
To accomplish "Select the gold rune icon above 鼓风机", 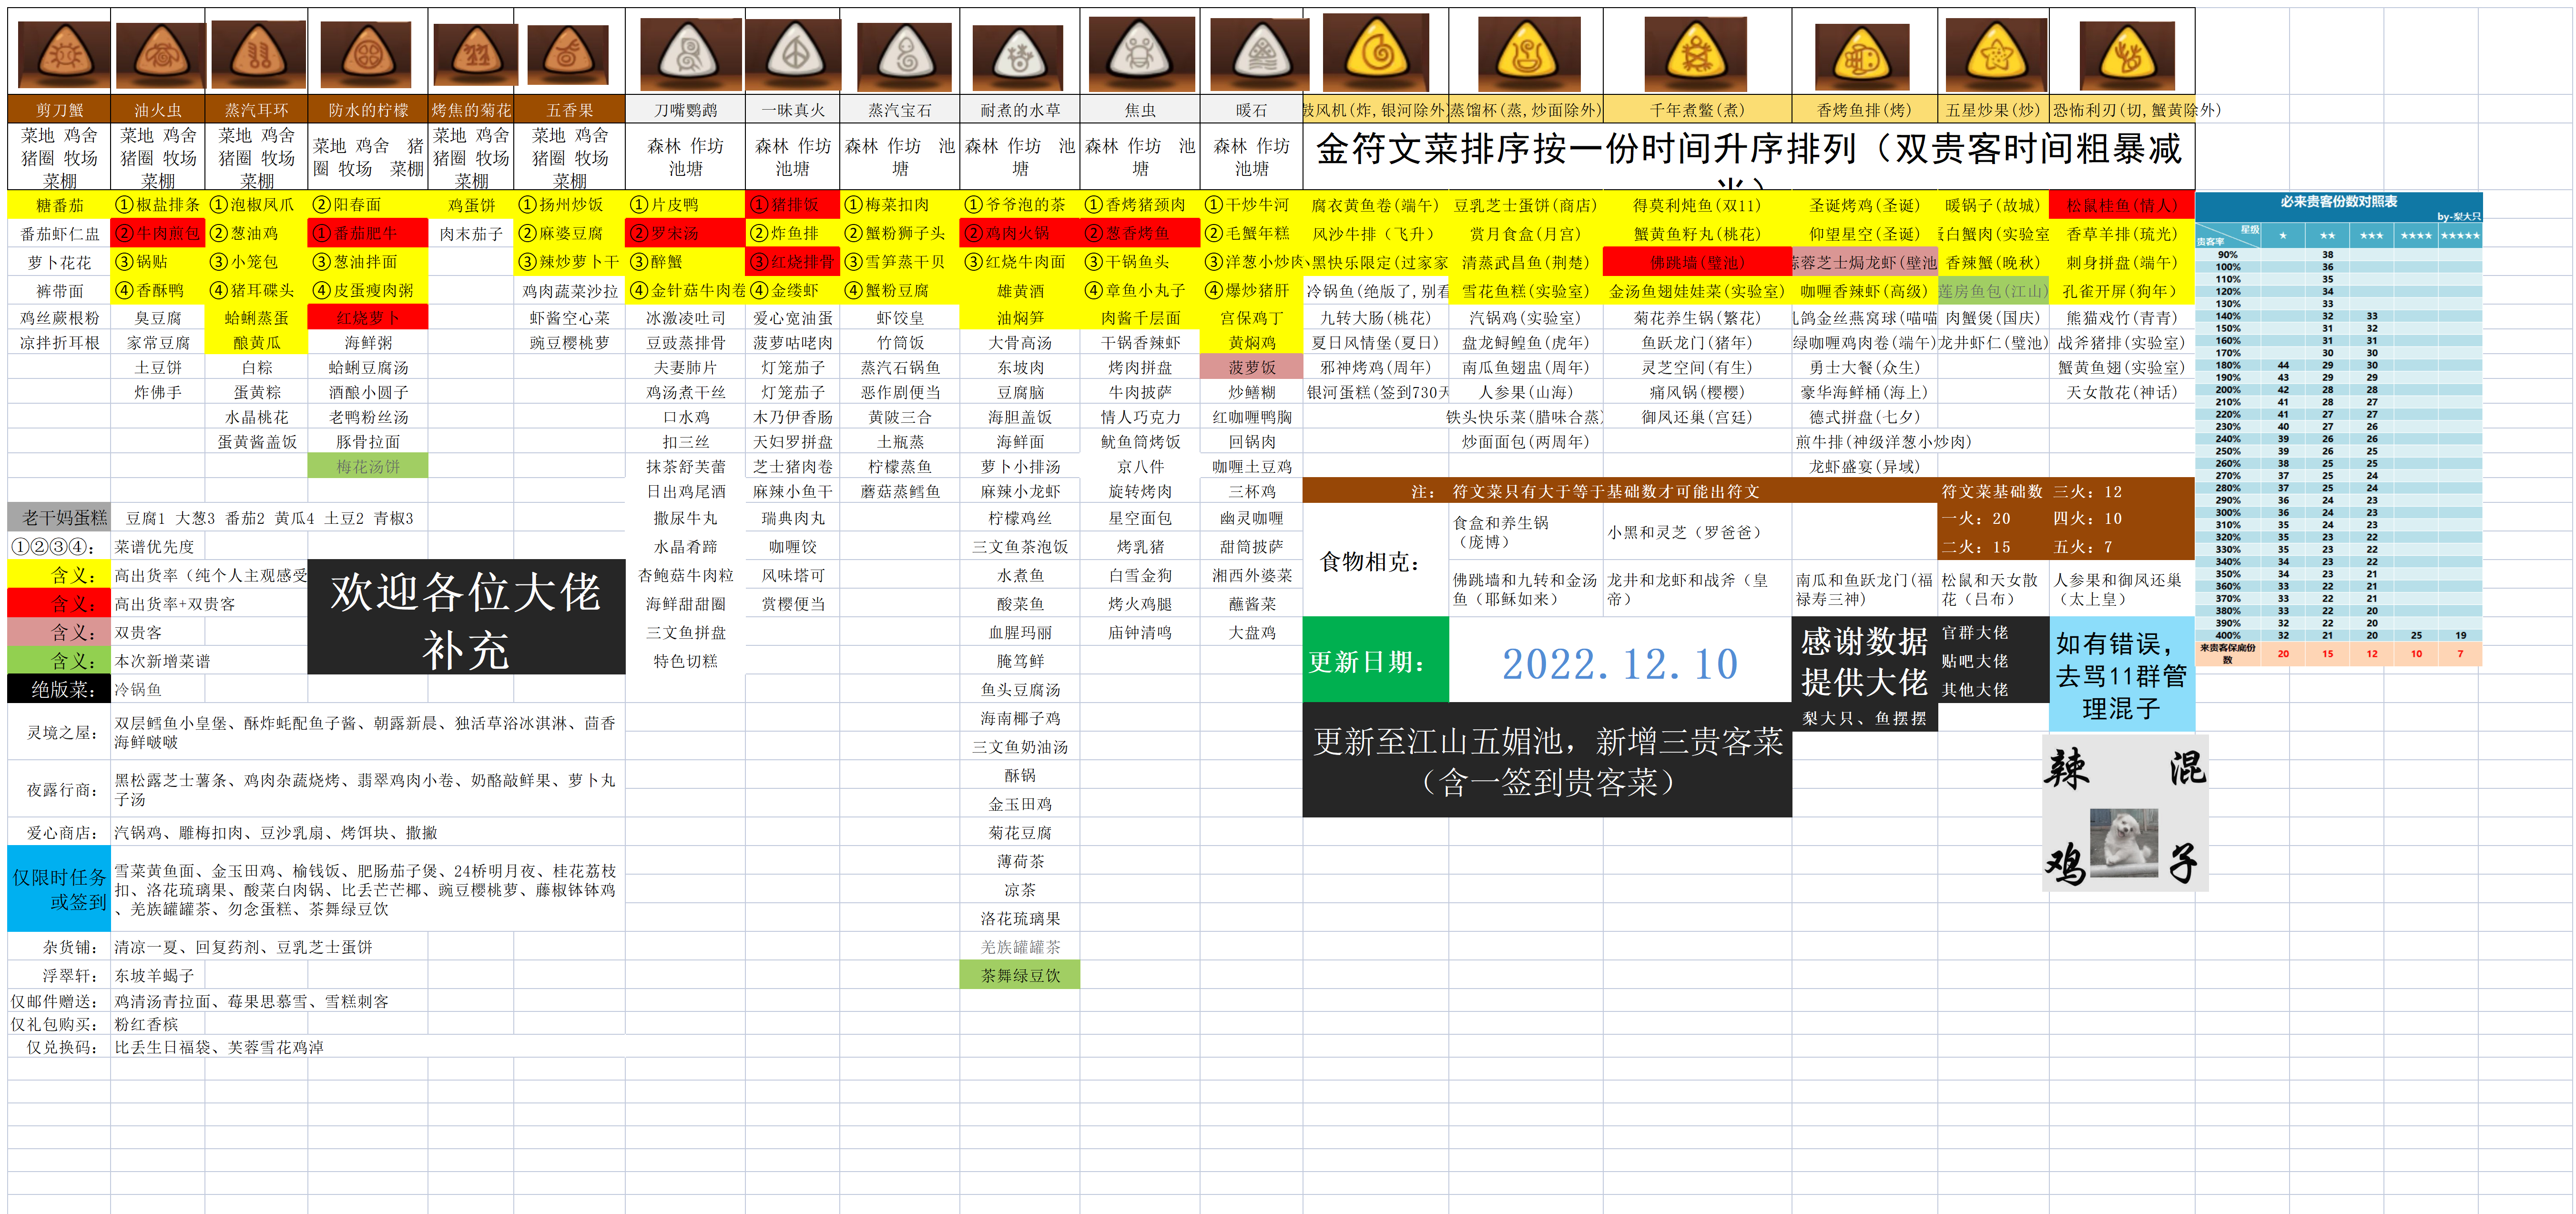I will (x=1376, y=52).
